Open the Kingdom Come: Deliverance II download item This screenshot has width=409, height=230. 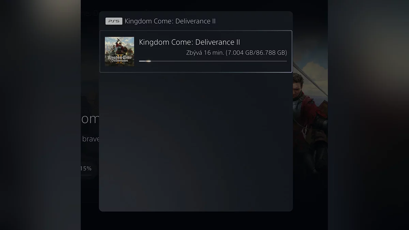coord(196,51)
